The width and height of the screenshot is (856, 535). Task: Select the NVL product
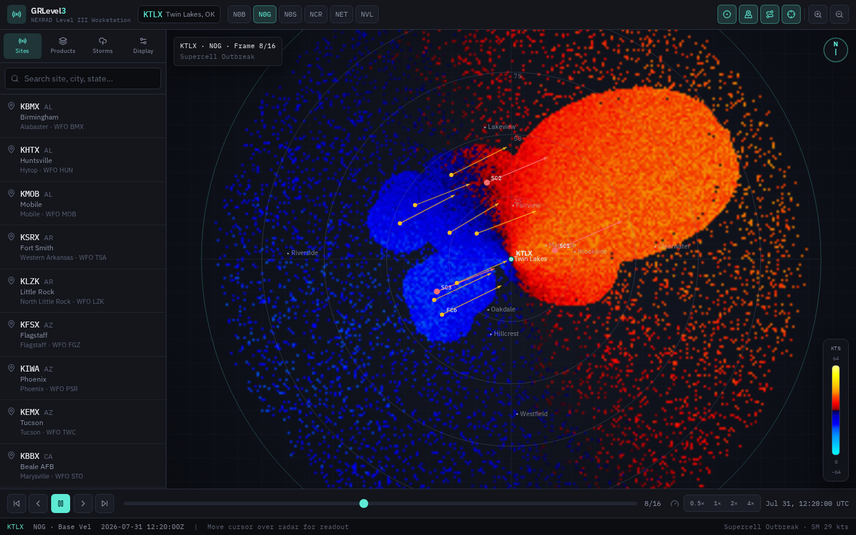click(367, 14)
